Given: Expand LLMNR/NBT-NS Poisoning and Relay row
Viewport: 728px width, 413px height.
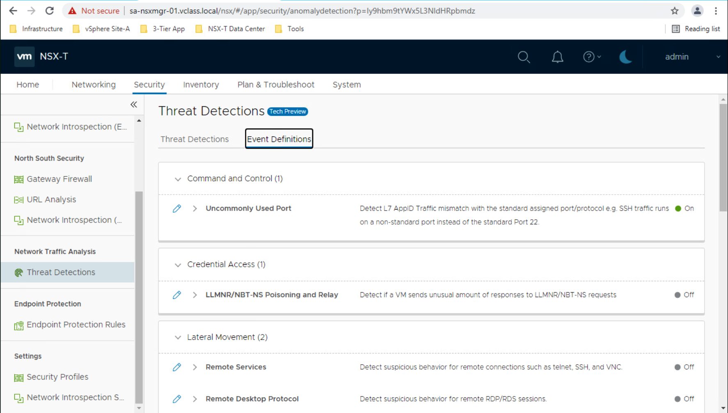Looking at the screenshot, I should [x=195, y=295].
